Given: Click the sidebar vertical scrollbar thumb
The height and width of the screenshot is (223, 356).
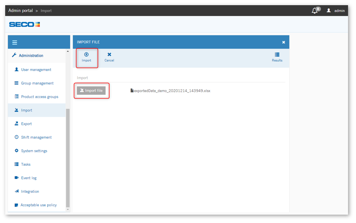Looking at the screenshot, I should (68, 158).
